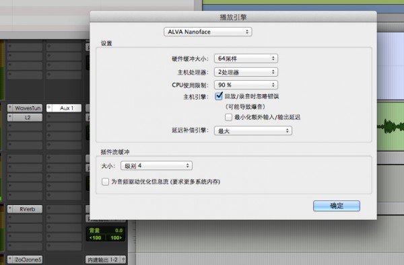Image resolution: width=404 pixels, height=265 pixels.
Task: Click the send selector beside Aux 1
Action: click(49, 108)
